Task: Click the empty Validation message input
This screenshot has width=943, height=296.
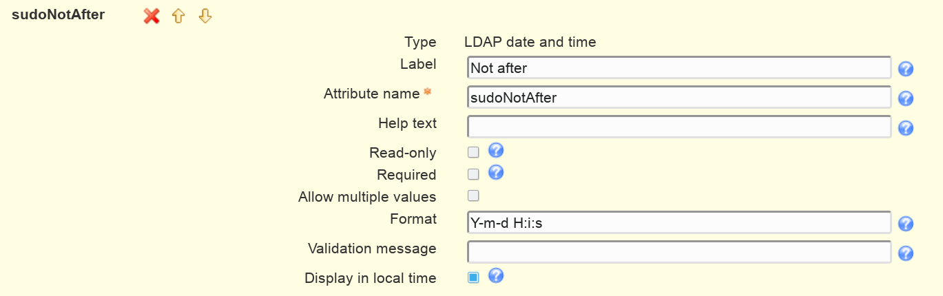Action: click(679, 252)
